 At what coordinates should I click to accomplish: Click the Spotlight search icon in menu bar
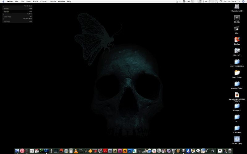click(243, 1)
